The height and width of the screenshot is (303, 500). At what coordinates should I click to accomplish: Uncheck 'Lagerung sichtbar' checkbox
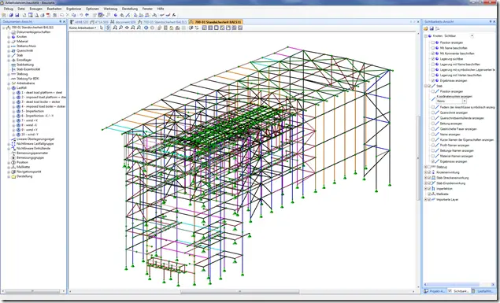433,58
